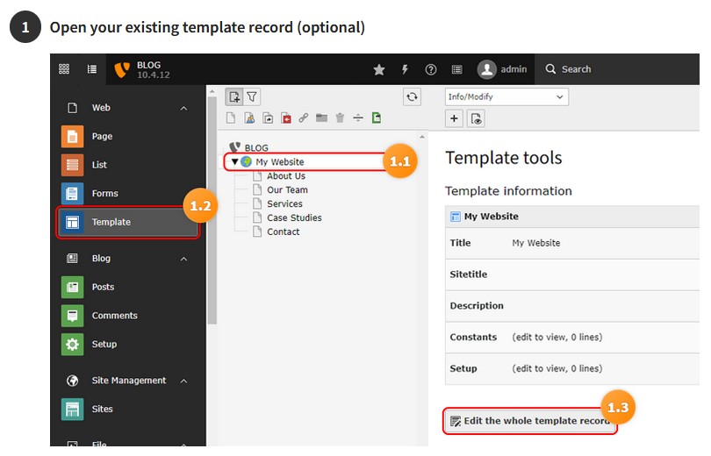The image size is (711, 456).
Task: Open the Comments module
Action: pyautogui.click(x=127, y=316)
